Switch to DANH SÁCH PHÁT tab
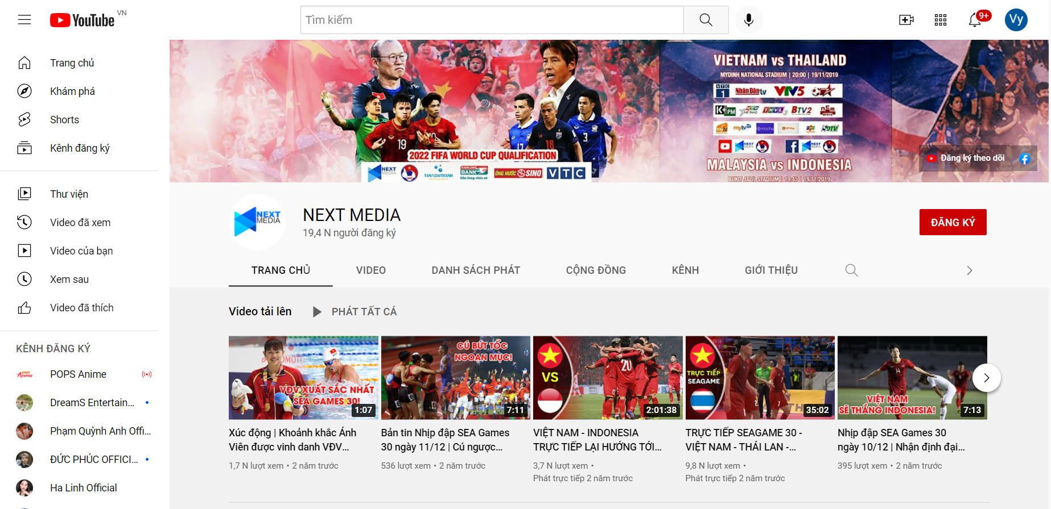Screen dimensions: 1051x509 476,270
